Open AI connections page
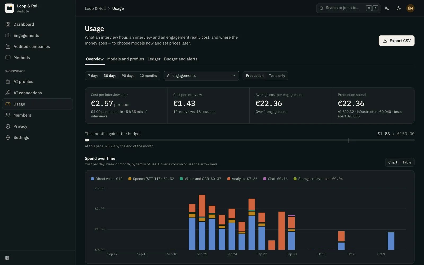424x265 pixels. coord(37,93)
